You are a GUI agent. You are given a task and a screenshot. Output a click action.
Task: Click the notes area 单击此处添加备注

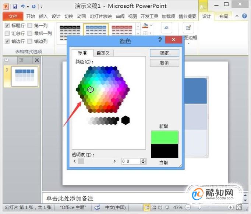tap(70, 199)
